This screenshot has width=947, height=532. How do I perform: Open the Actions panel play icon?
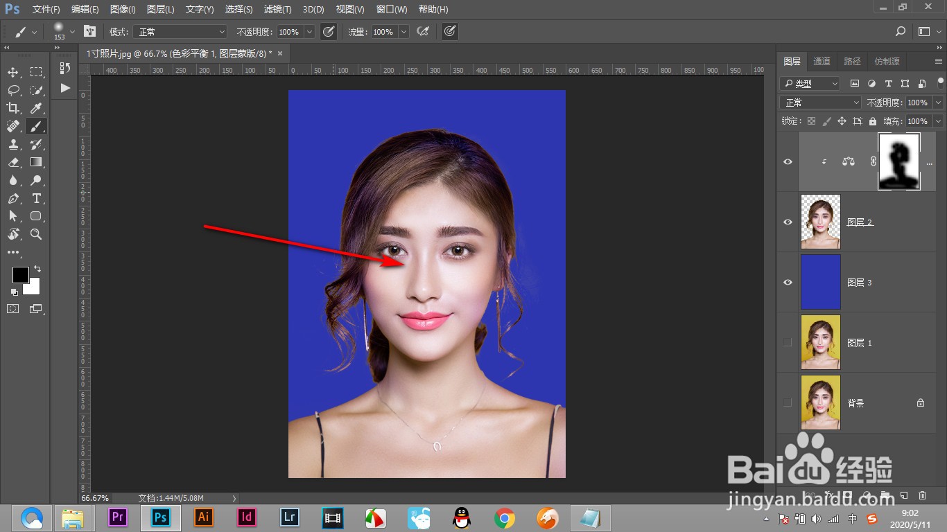point(65,88)
